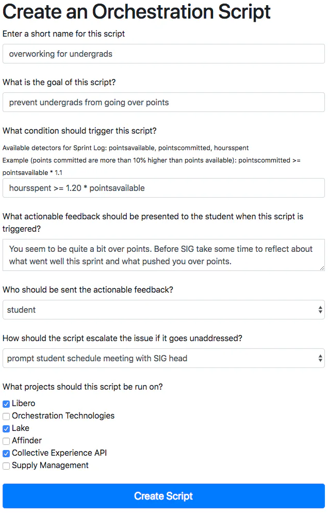Click the script short name field
Image resolution: width=328 pixels, height=513 pixels.
tap(163, 54)
